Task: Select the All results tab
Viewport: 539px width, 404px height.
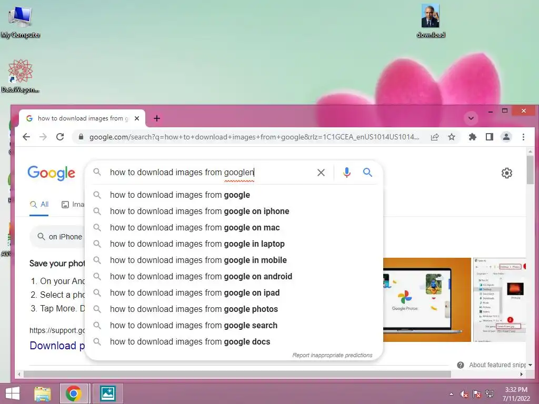Action: click(39, 205)
